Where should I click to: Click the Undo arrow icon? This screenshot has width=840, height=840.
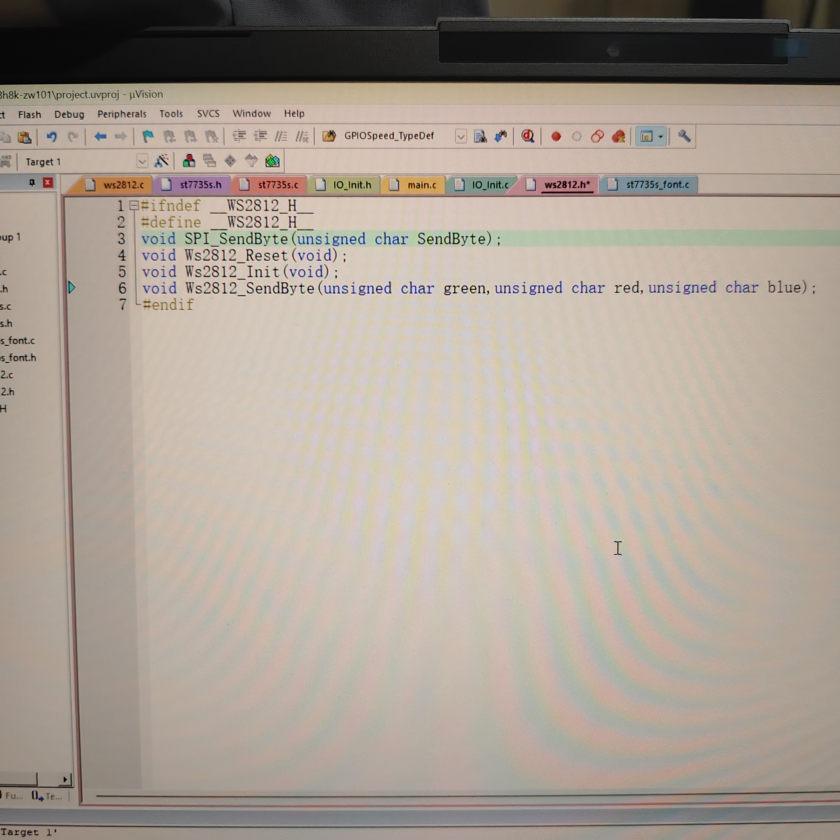click(x=51, y=137)
